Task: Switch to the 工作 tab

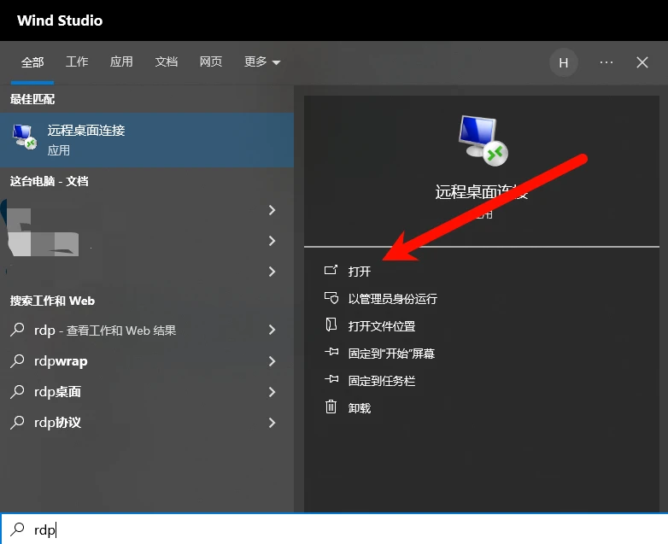Action: [77, 62]
